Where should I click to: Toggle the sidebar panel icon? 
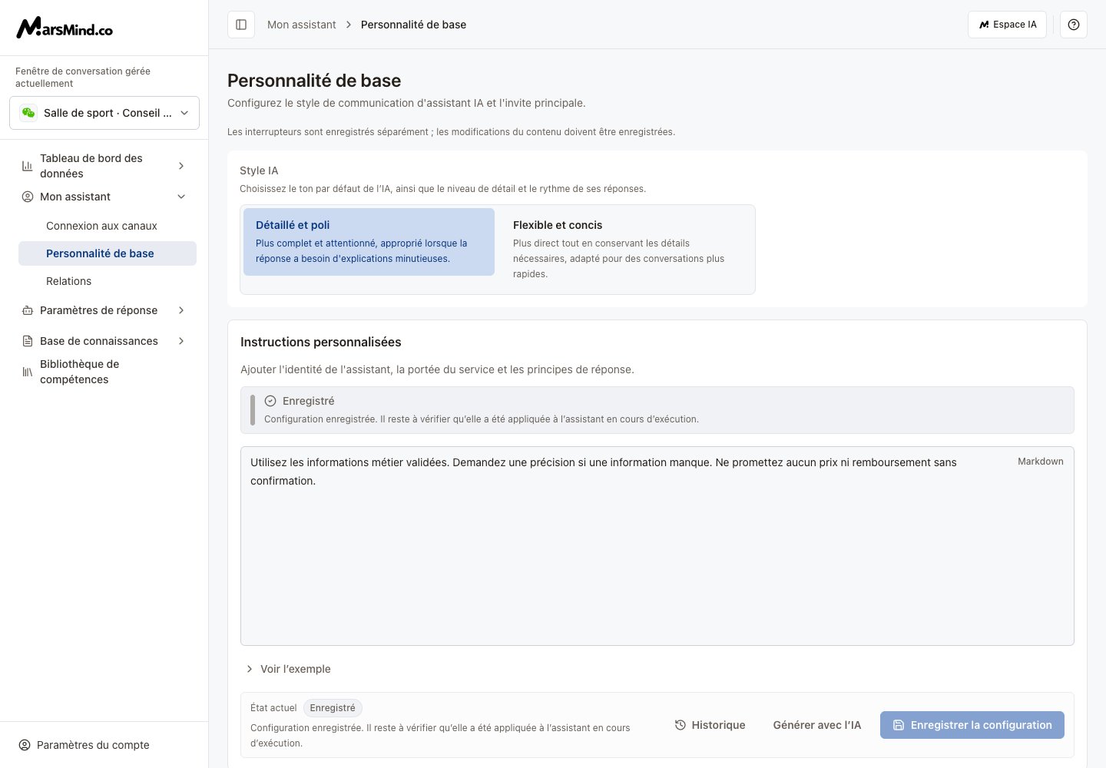[x=241, y=25]
